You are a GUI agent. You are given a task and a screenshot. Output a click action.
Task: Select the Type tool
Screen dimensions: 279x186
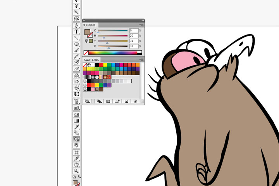pyautogui.click(x=76, y=32)
